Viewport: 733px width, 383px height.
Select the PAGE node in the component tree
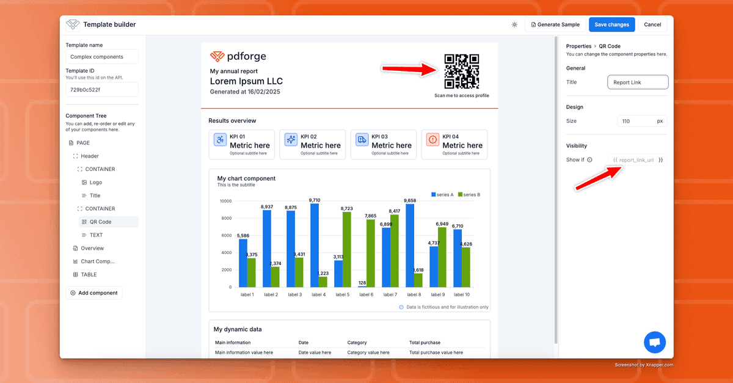[82, 143]
